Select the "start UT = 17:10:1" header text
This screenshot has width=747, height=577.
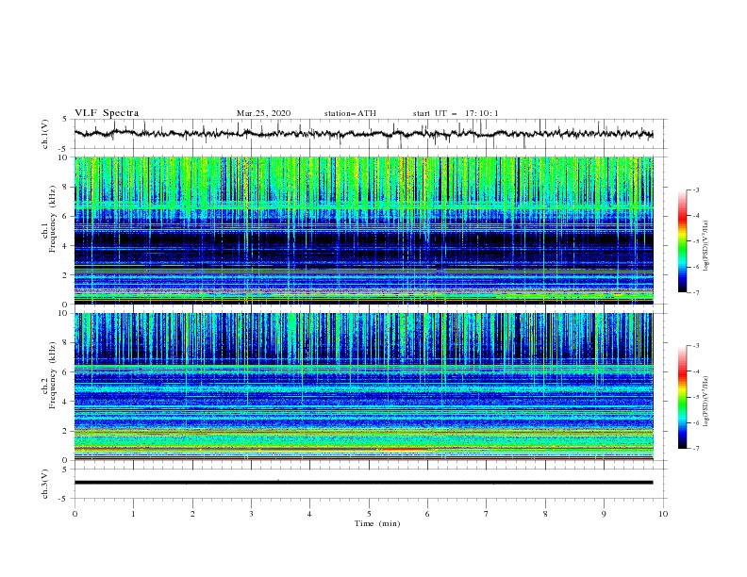point(456,113)
